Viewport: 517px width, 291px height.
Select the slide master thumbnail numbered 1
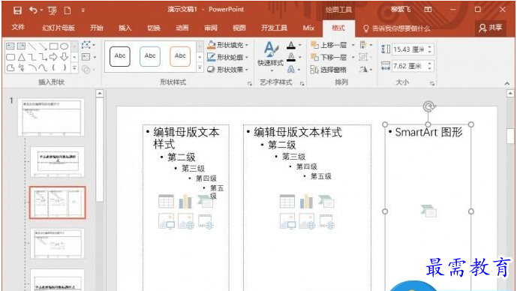(x=51, y=117)
